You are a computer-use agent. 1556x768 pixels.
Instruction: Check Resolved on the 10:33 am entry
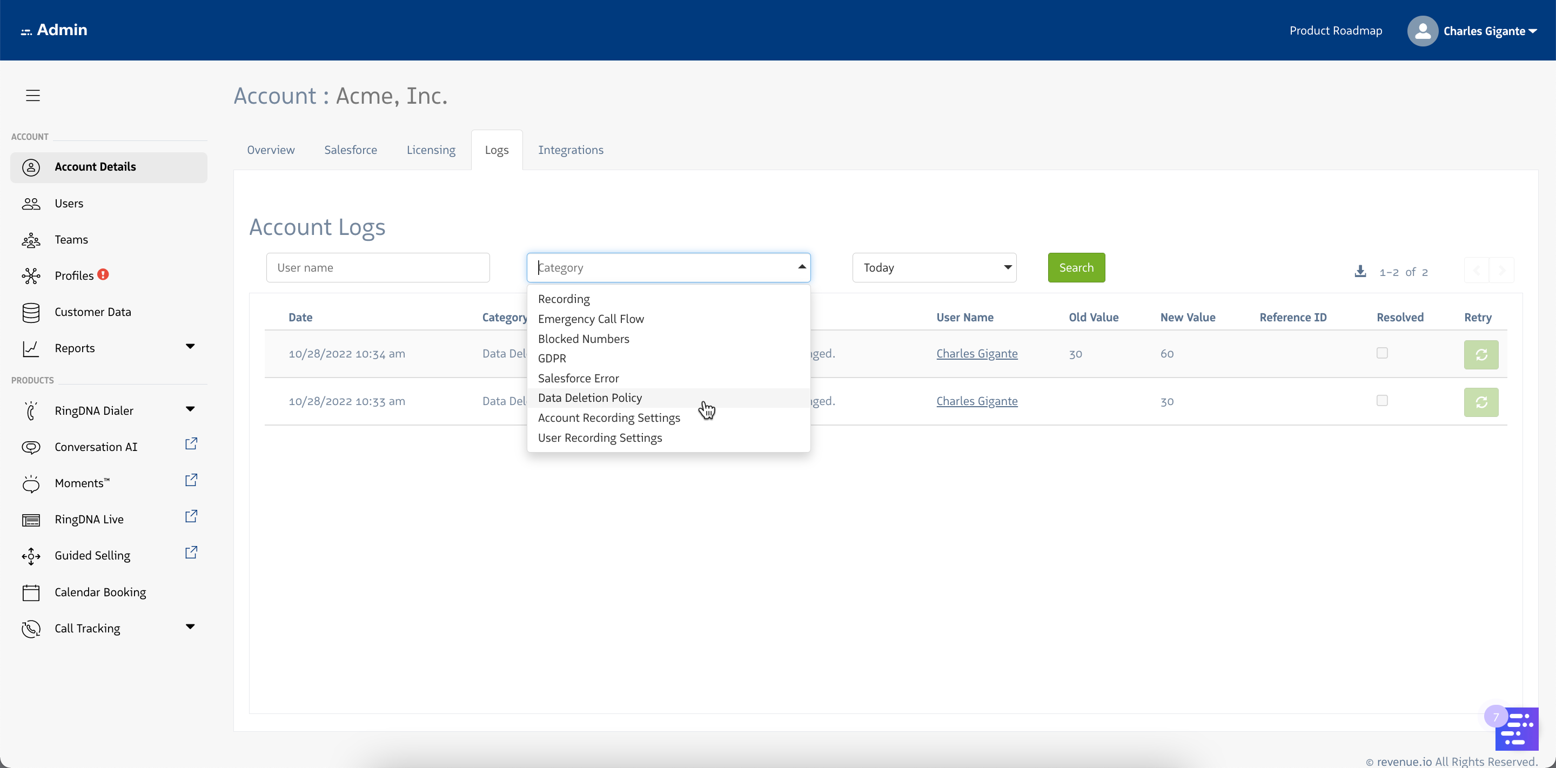(x=1382, y=400)
